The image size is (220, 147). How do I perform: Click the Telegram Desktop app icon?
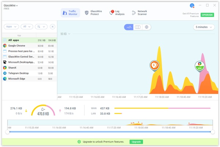pyautogui.click(x=5, y=73)
